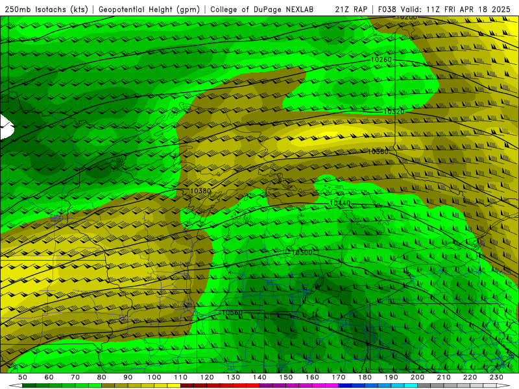Click the 200 value on the color scale

click(x=417, y=377)
